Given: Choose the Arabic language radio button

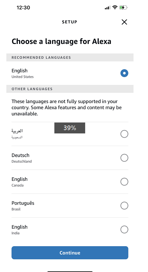Looking at the screenshot, I should [124, 134].
